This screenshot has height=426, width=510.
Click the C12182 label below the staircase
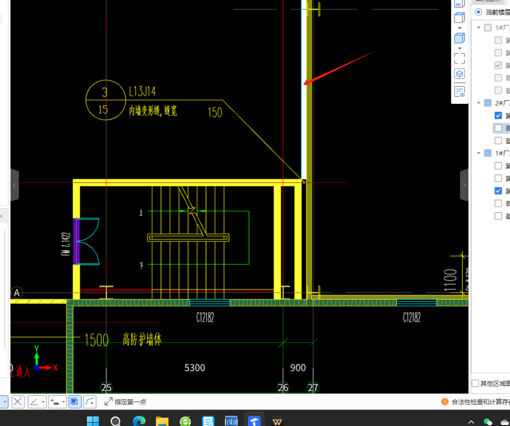205,317
